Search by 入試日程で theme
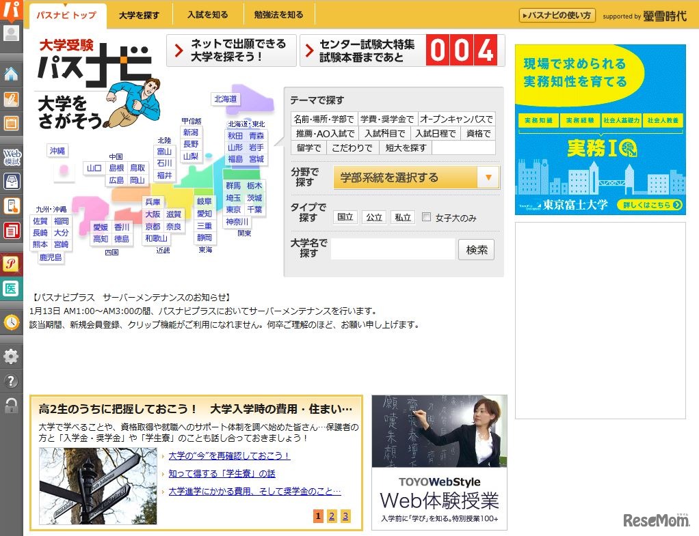The height and width of the screenshot is (536, 699). click(x=436, y=134)
